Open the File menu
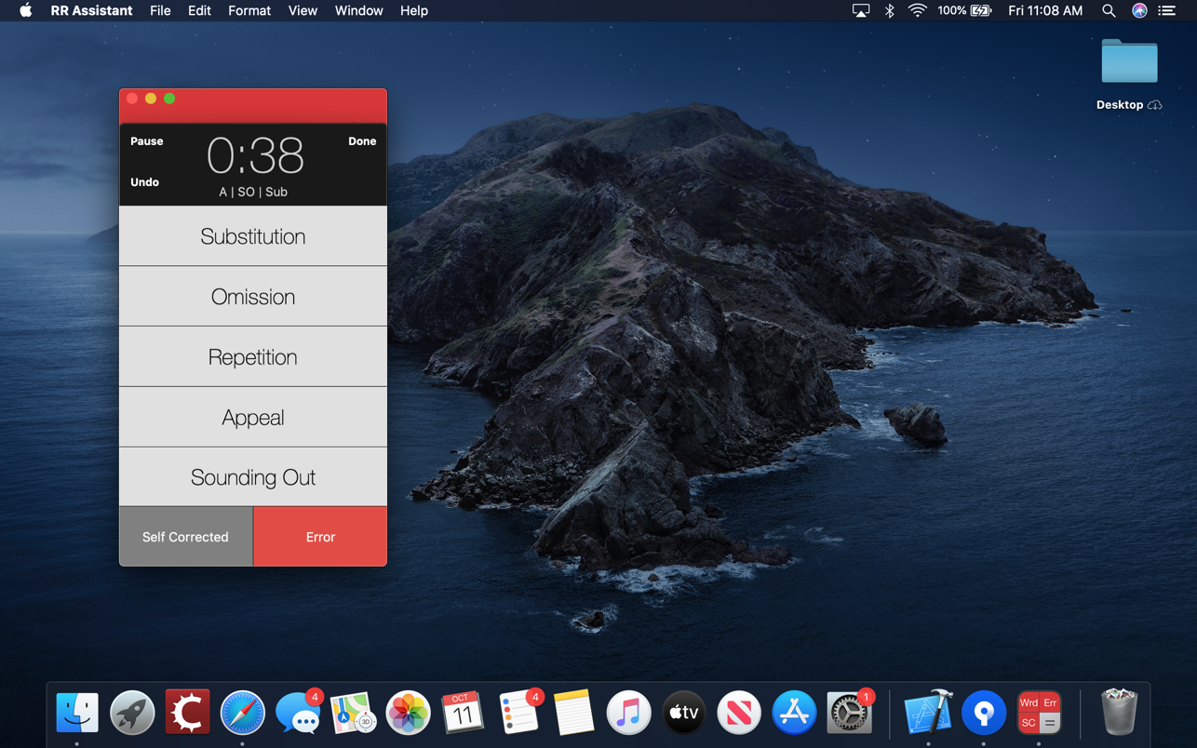1197x748 pixels. pyautogui.click(x=160, y=10)
